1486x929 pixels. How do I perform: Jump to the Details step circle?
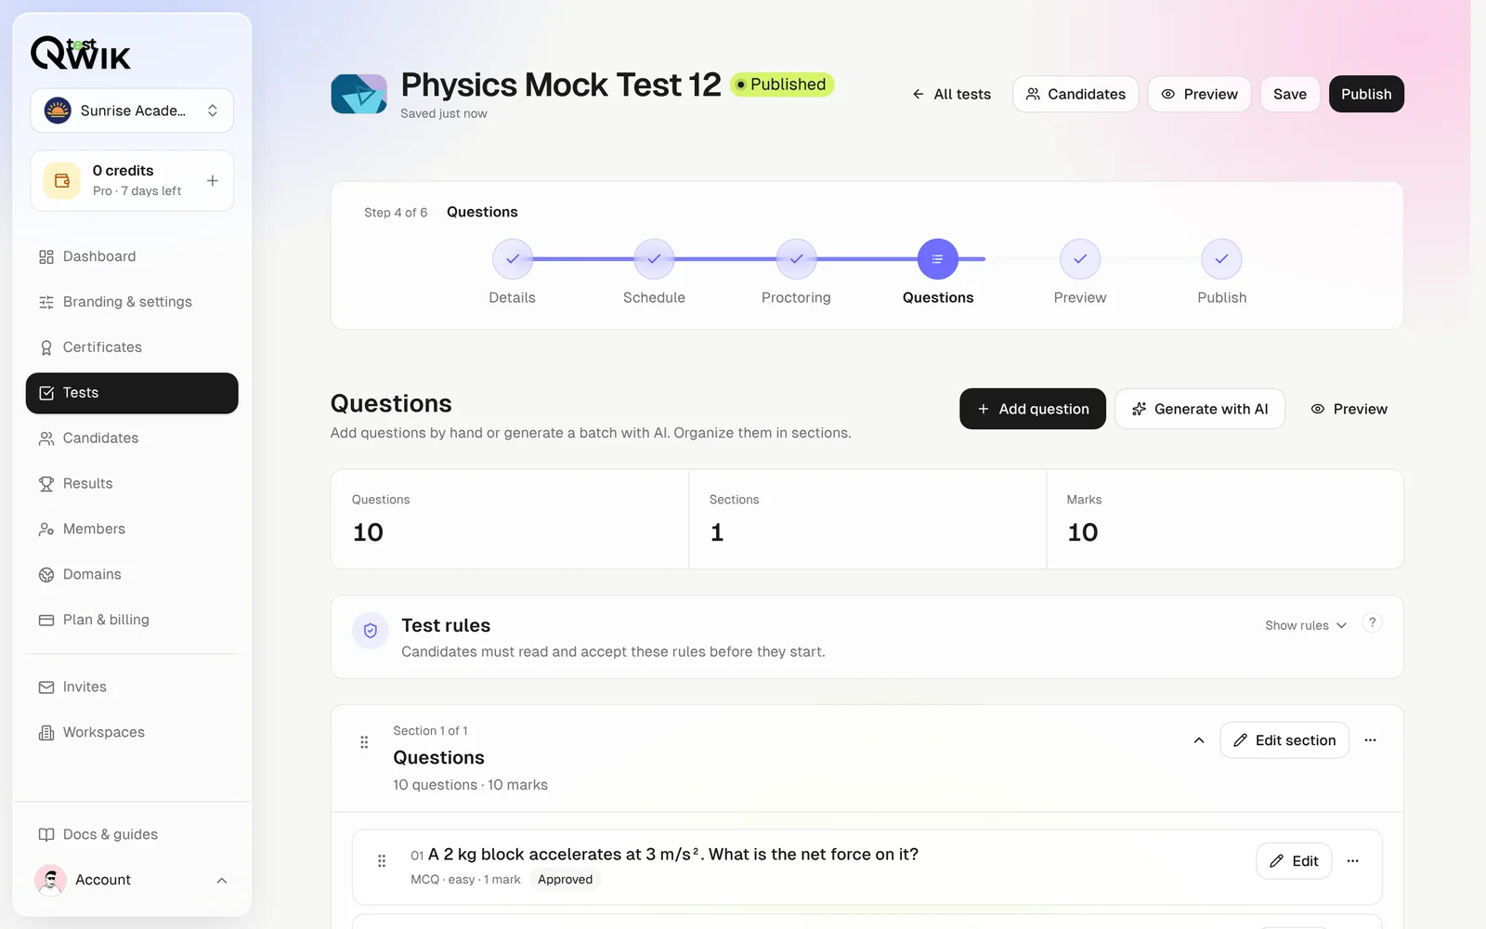point(513,259)
